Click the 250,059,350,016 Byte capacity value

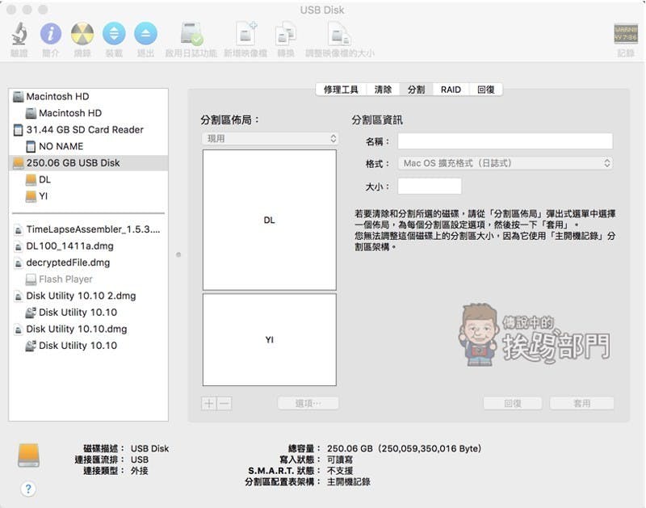[430, 448]
